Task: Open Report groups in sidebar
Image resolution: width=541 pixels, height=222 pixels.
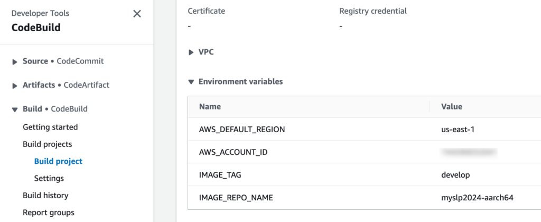Action: tap(49, 212)
